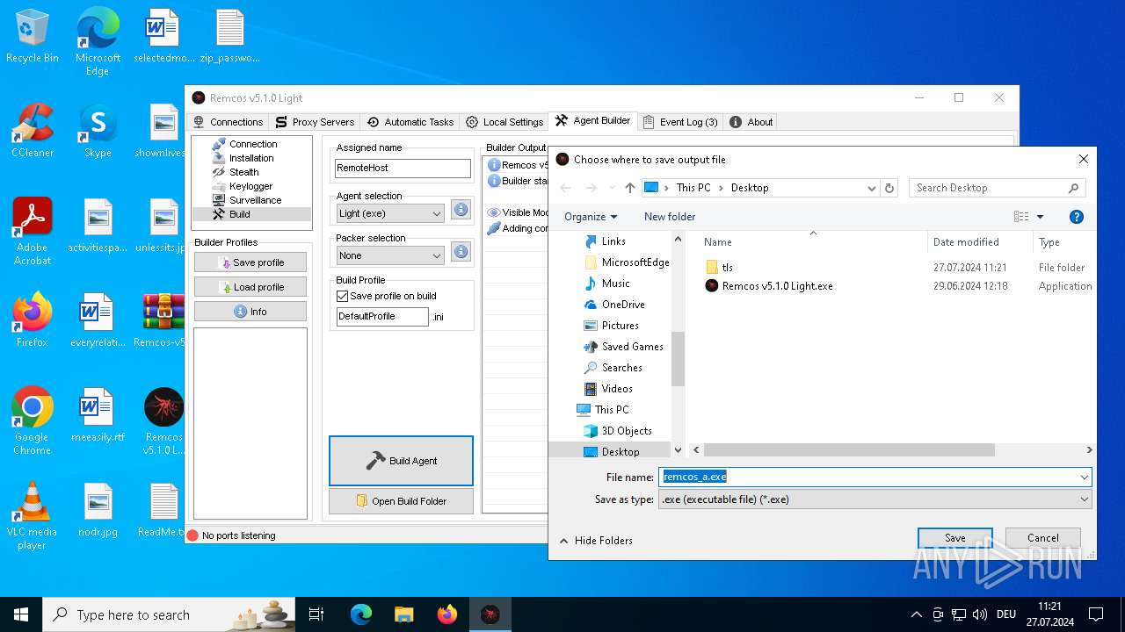
Task: Select Videos in navigation pane
Action: (x=616, y=389)
